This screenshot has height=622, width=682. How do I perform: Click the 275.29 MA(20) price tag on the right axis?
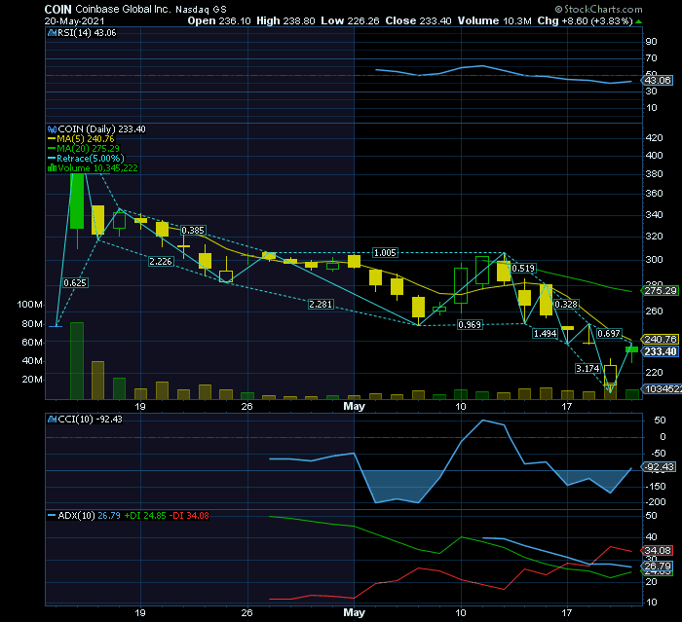[661, 291]
